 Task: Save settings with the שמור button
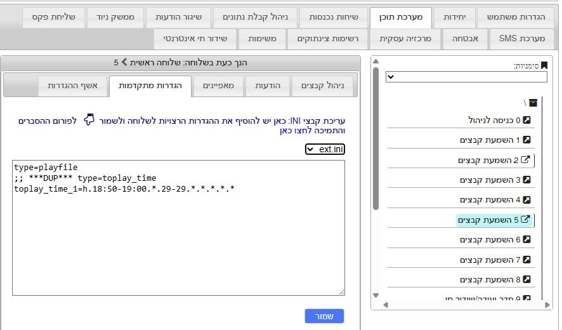tap(324, 316)
